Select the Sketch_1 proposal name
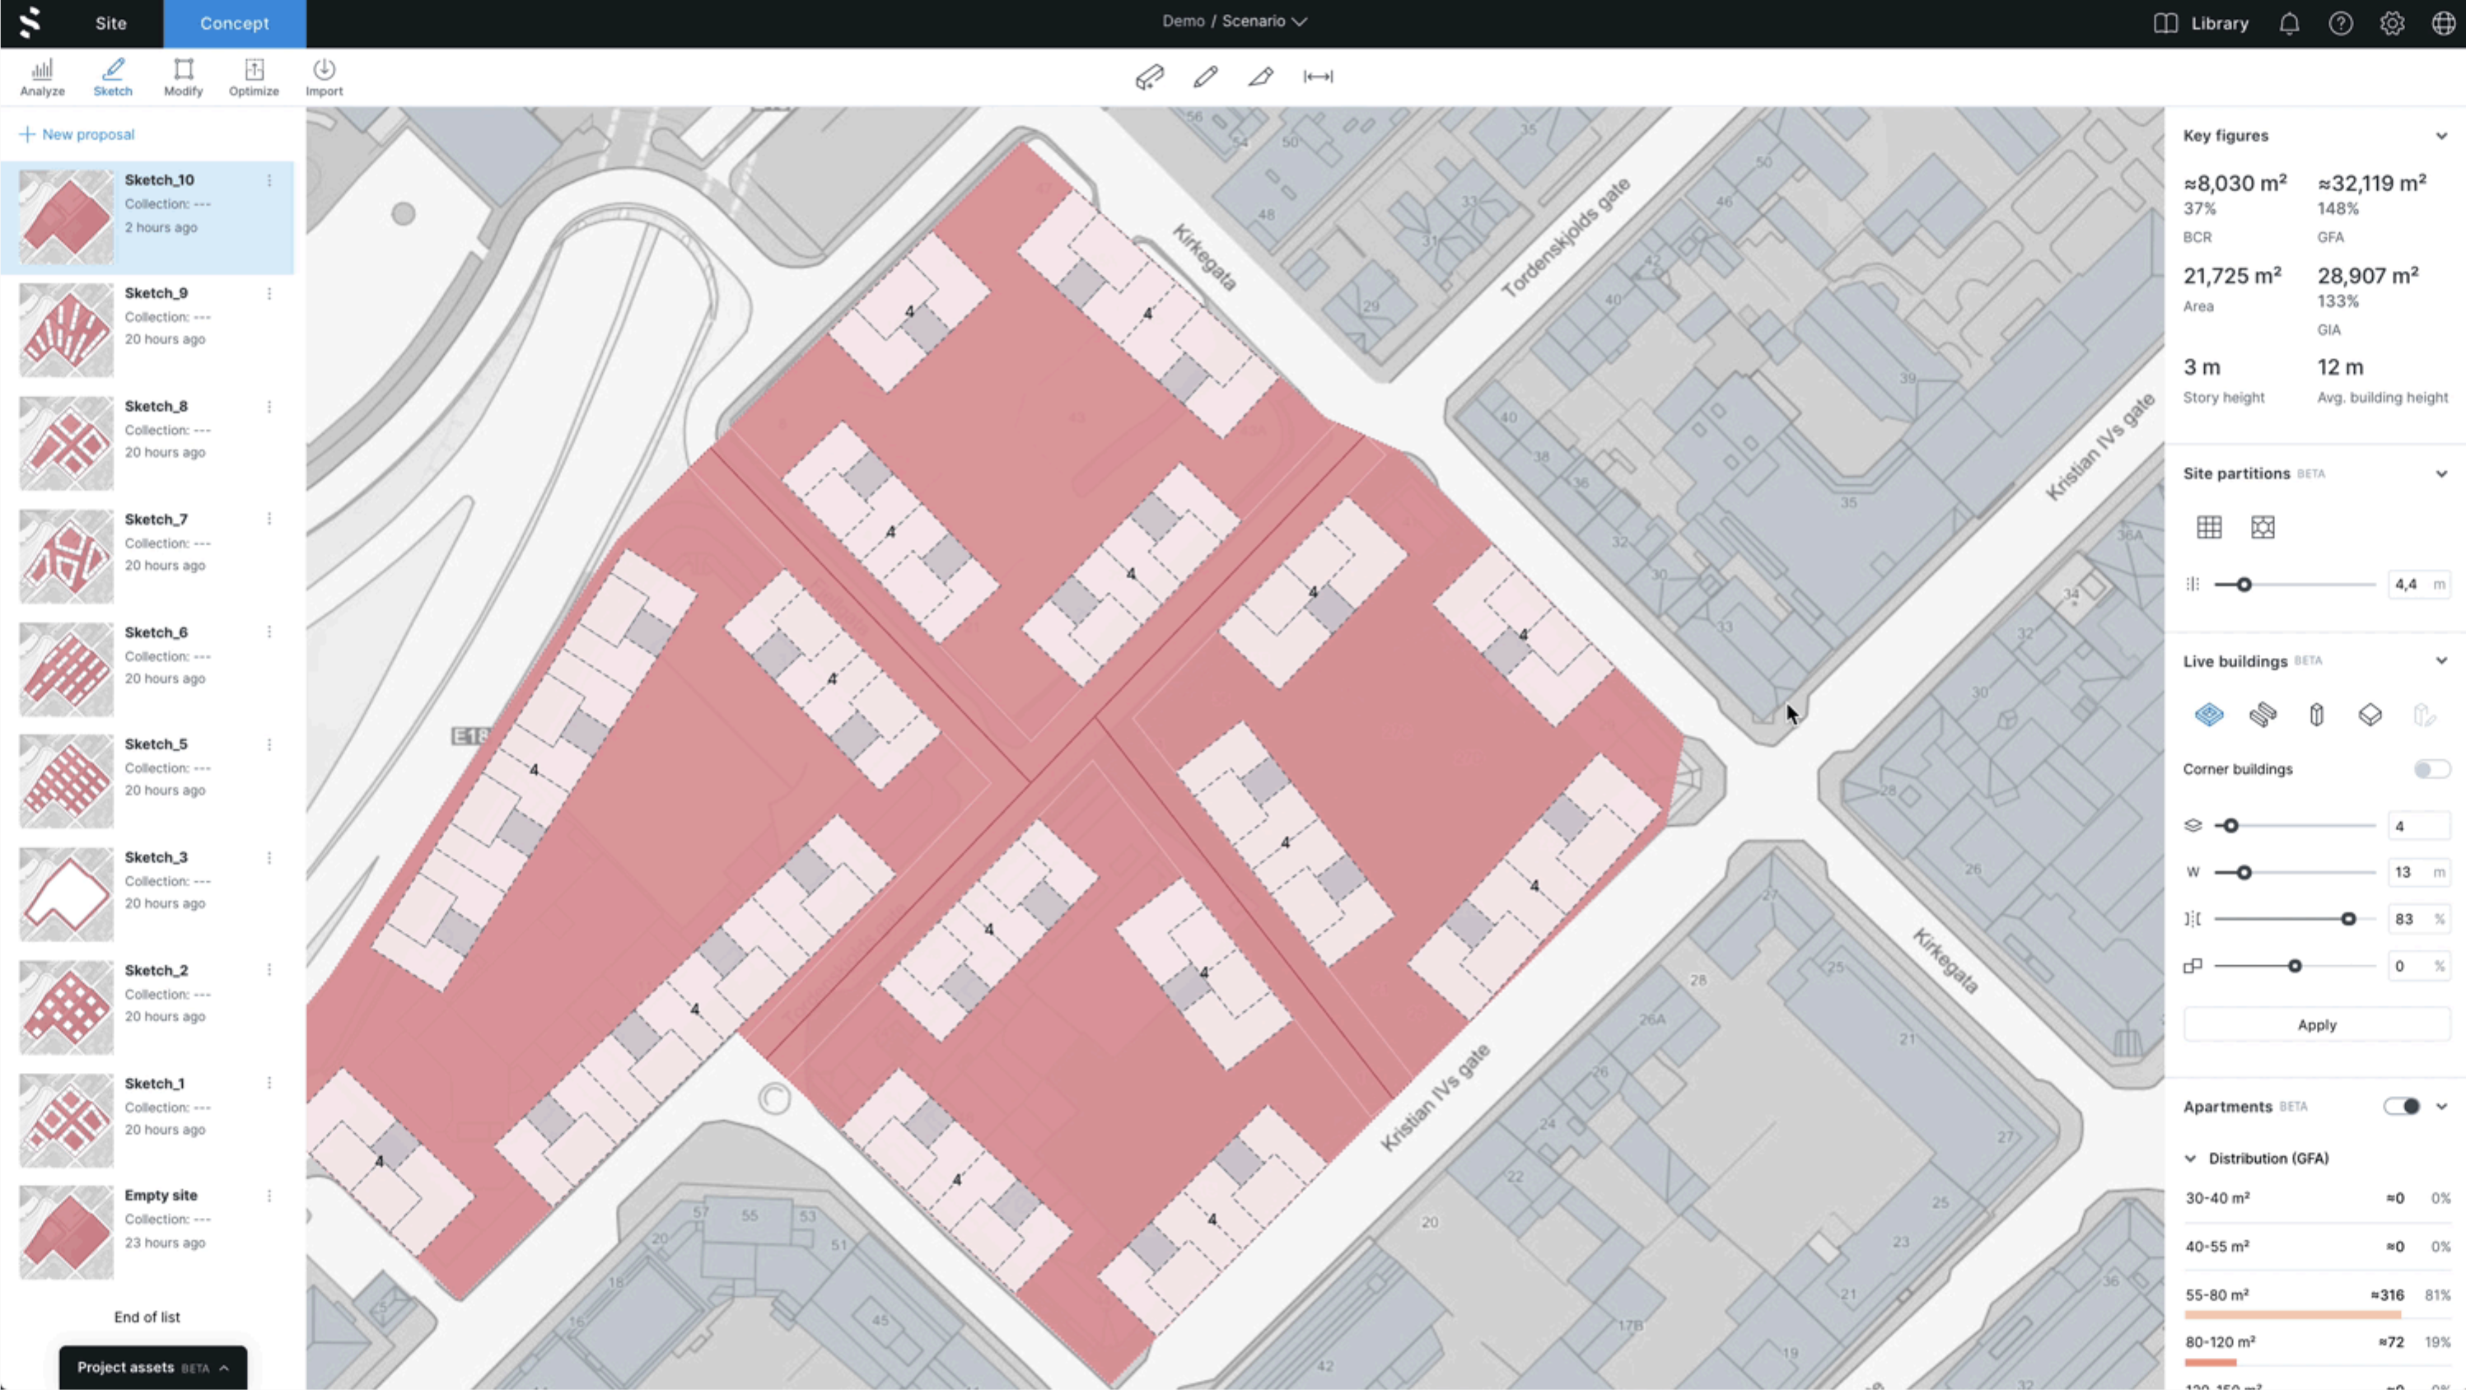The image size is (2466, 1390). 154,1083
